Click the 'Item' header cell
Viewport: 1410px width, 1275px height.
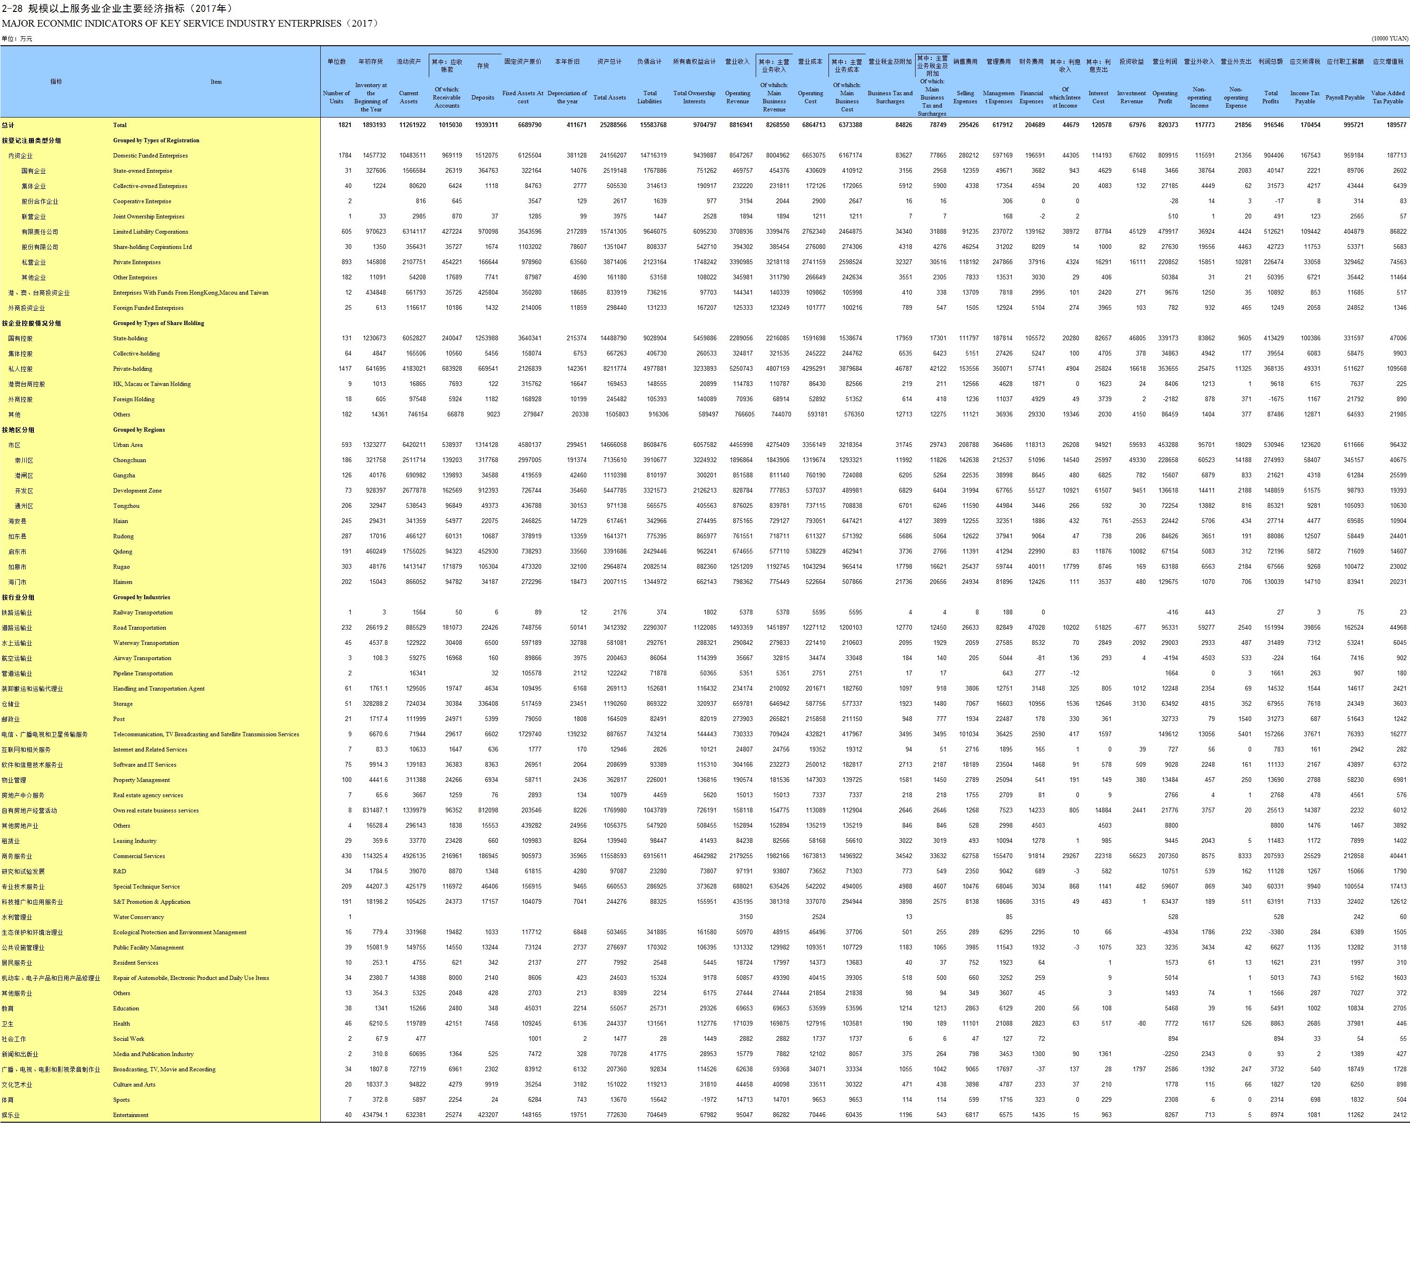pyautogui.click(x=216, y=82)
